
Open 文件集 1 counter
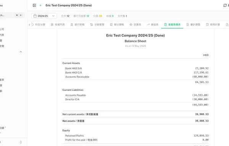click(122, 16)
